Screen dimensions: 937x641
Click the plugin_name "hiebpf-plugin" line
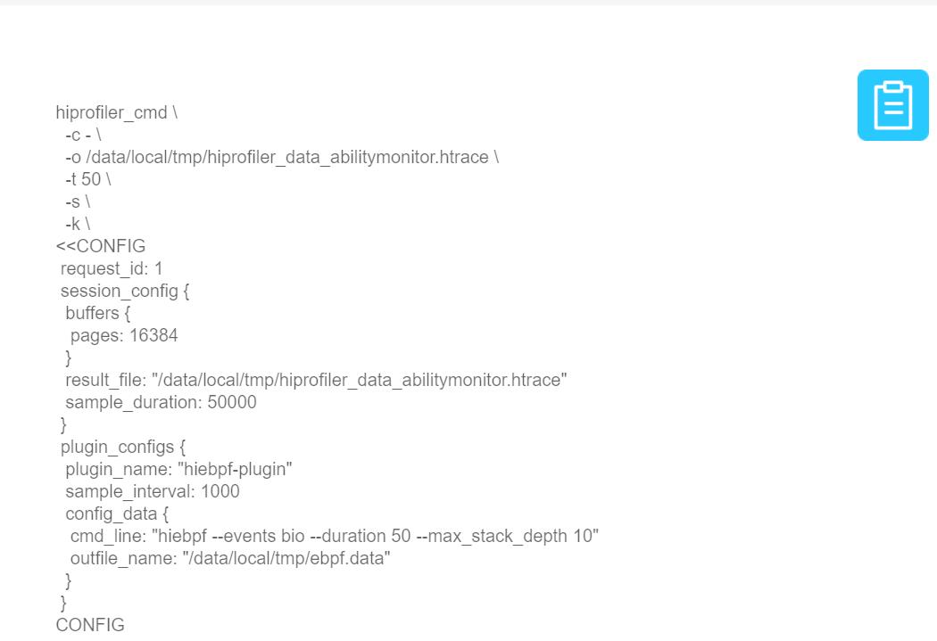(x=178, y=469)
